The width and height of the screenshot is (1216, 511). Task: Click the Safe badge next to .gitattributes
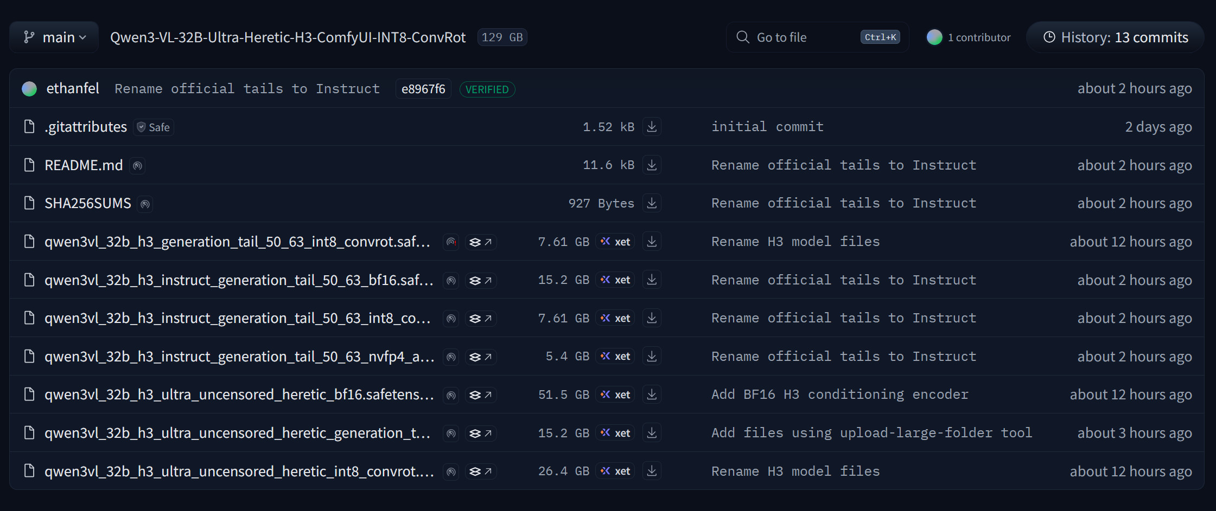point(154,127)
